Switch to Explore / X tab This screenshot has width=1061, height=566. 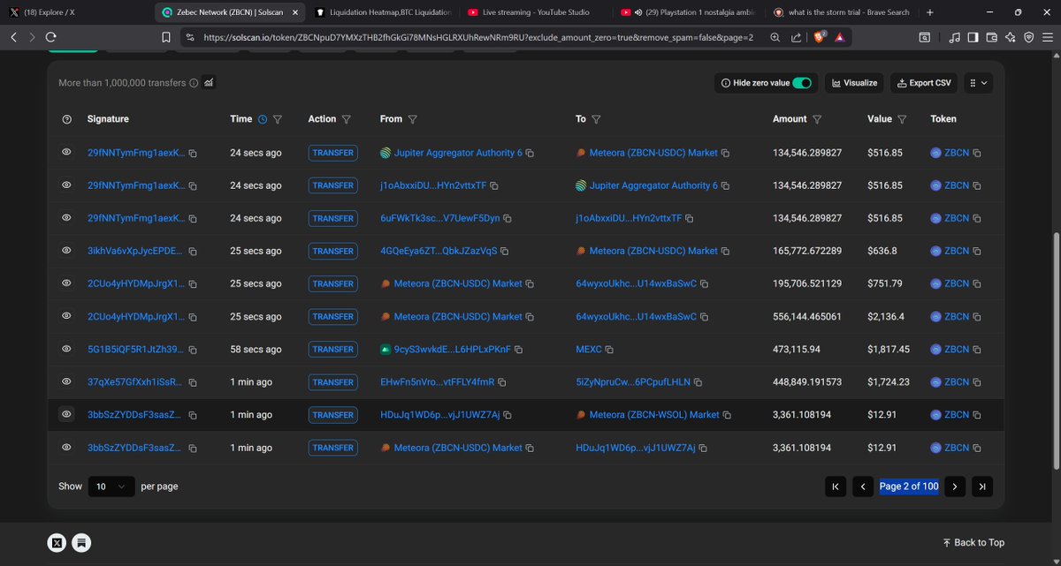[74, 12]
